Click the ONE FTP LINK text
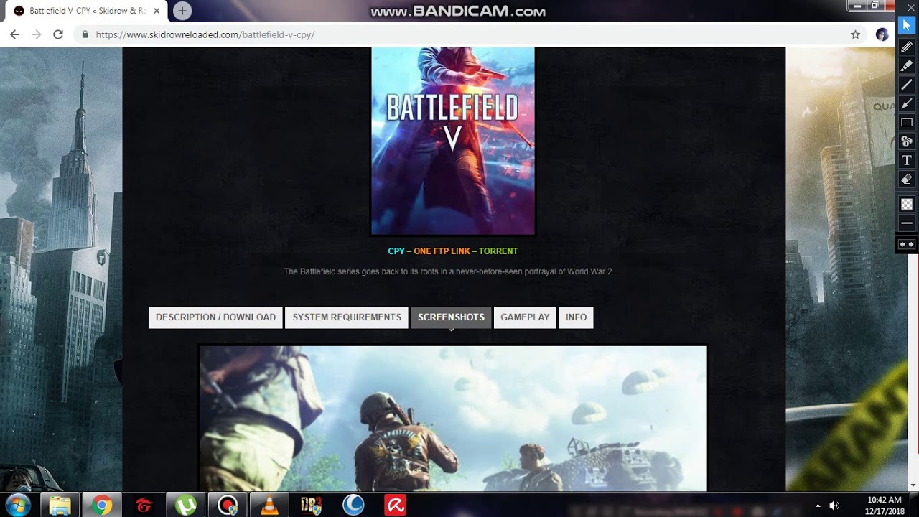The image size is (919, 517). pyautogui.click(x=442, y=251)
